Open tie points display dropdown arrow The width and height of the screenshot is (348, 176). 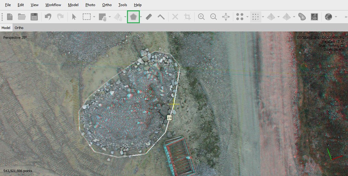click(247, 17)
